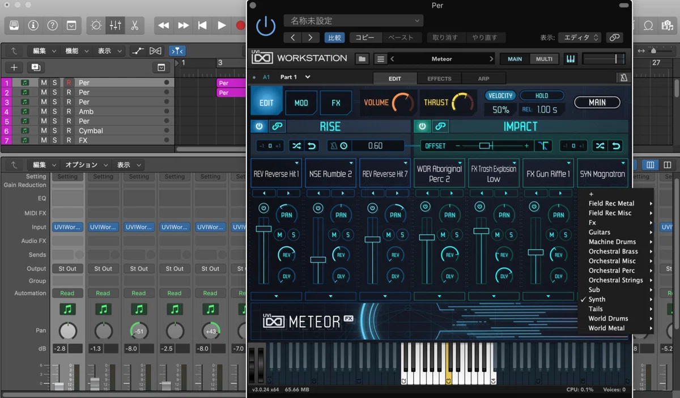This screenshot has width=680, height=398.
Task: Open the UVI Workstation browser folder icon
Action: coord(363,59)
